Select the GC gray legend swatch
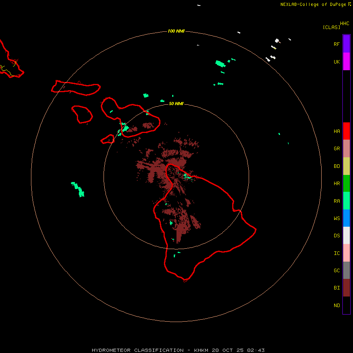Viewport: 353px width, 353px height. coord(346,270)
